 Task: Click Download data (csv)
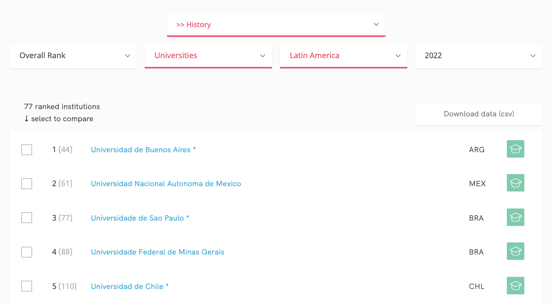(x=478, y=113)
